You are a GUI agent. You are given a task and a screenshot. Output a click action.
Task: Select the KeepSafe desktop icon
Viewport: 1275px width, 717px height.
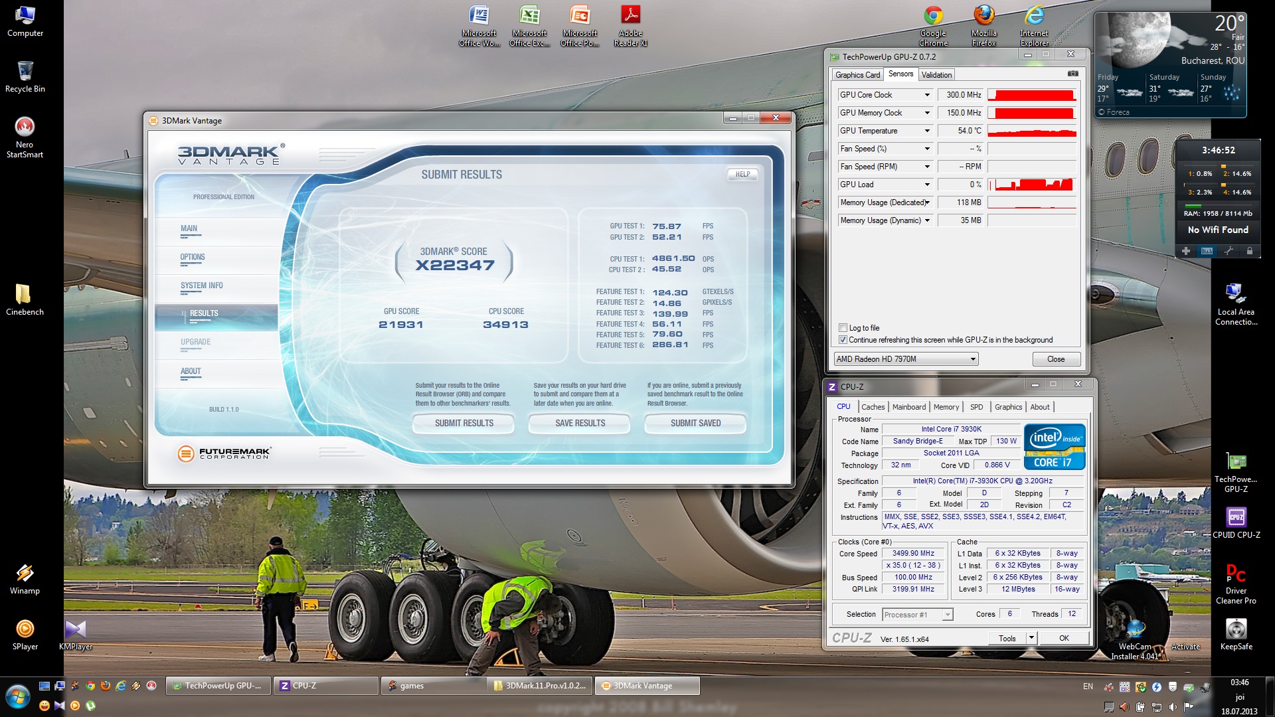(x=1236, y=634)
